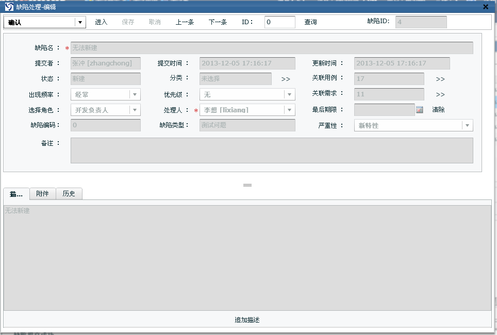Open the 处理人 dropdown
This screenshot has height=335, width=497.
point(290,110)
